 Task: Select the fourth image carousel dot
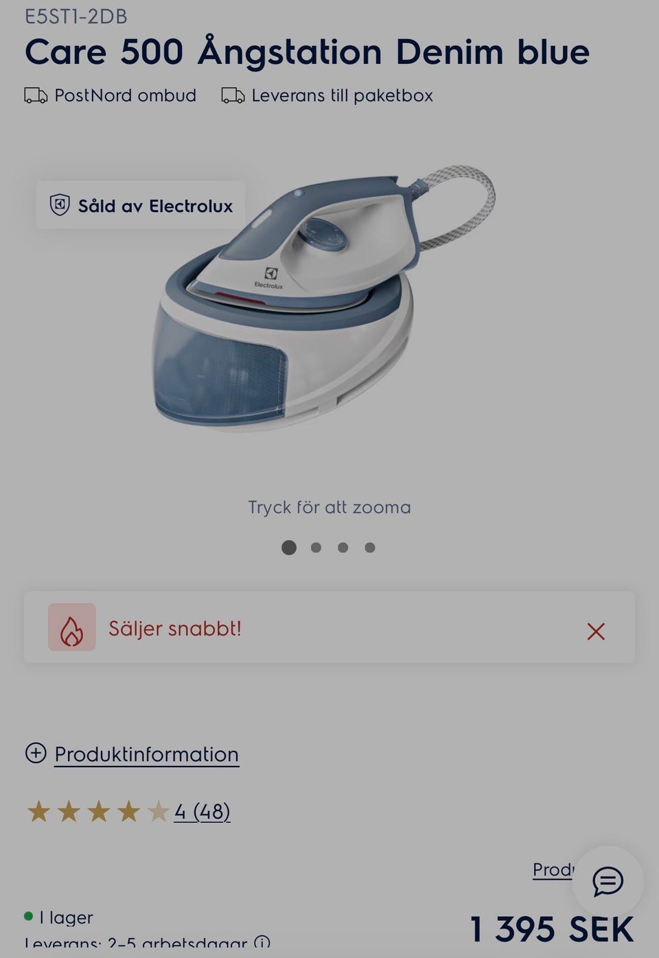click(370, 548)
